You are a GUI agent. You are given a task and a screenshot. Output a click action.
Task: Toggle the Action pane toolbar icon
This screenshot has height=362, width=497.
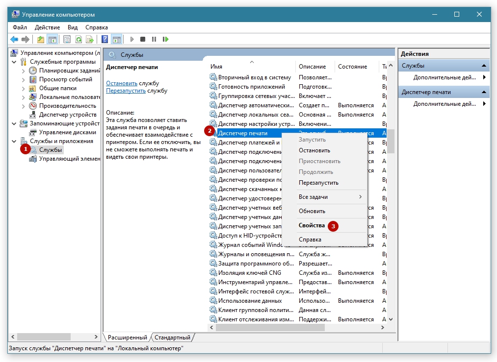pyautogui.click(x=117, y=39)
